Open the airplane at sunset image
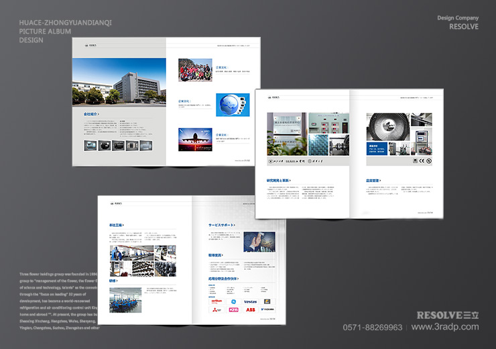The image size is (496, 349). [195, 140]
